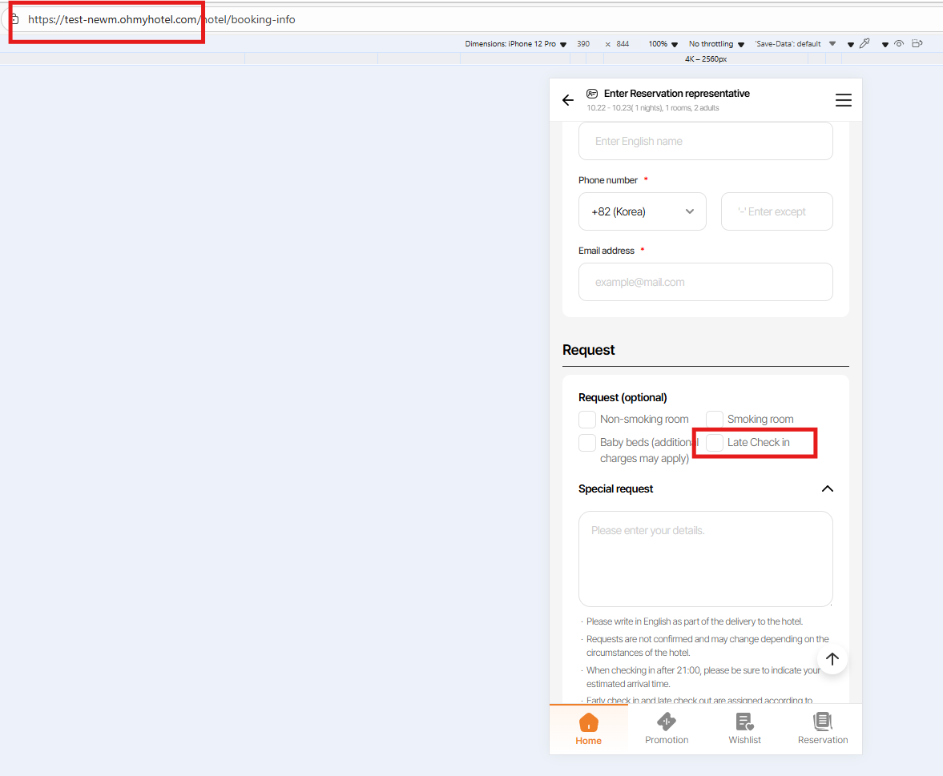The width and height of the screenshot is (943, 776).
Task: Click the rotate device icon in toolbar
Action: 917,43
